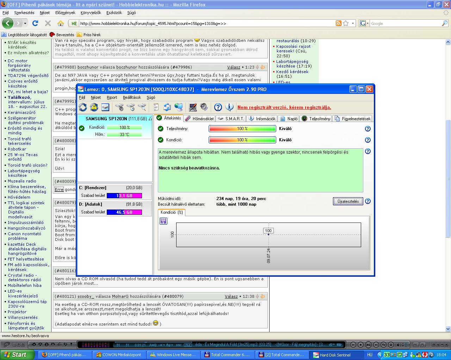Open Fájl menu in Merevlemez Őrszem

click(x=82, y=97)
